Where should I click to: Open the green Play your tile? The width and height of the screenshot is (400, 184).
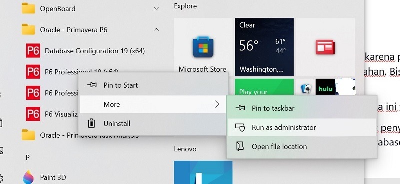click(264, 87)
